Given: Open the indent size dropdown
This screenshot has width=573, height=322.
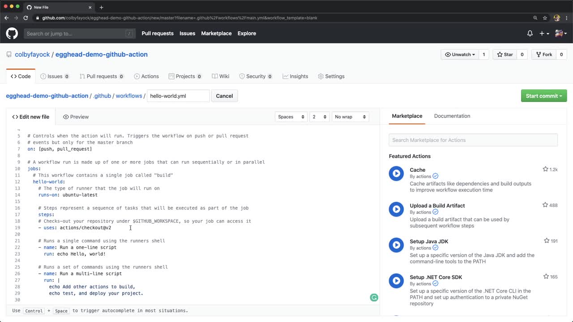Looking at the screenshot, I should (320, 117).
